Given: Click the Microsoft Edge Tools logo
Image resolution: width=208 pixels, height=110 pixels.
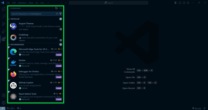Looking at the screenshot, I should click(x=13, y=52).
